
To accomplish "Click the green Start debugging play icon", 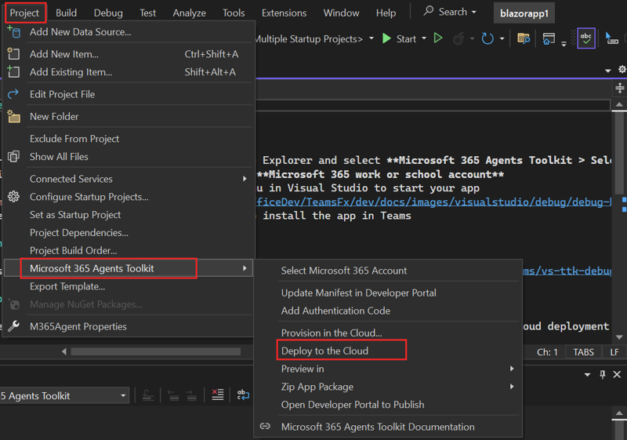I will pyautogui.click(x=386, y=38).
